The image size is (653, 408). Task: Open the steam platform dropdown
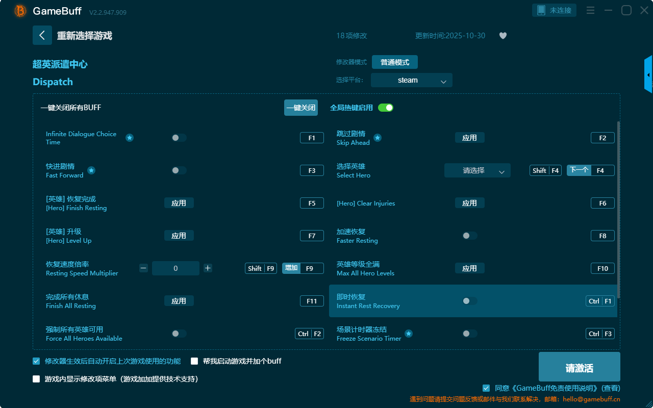pyautogui.click(x=411, y=80)
